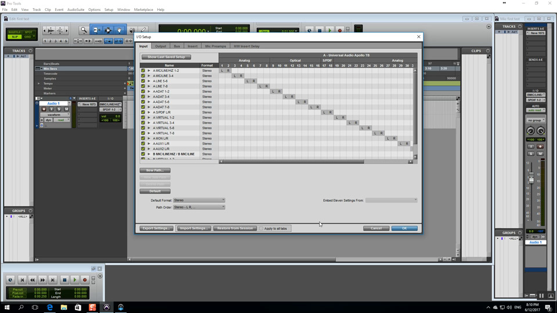Viewport: 557px width, 313px height.
Task: Open the Setup menu
Action: pyautogui.click(x=108, y=10)
